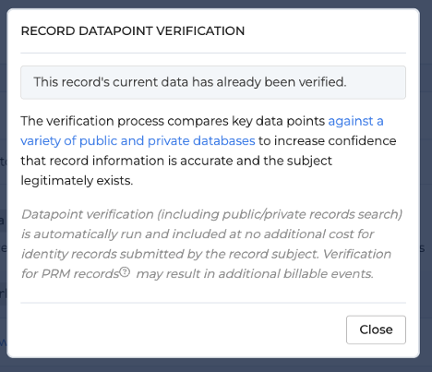Image resolution: width=432 pixels, height=372 pixels.
Task: Click the "already been verified" info banner
Action: tap(213, 82)
